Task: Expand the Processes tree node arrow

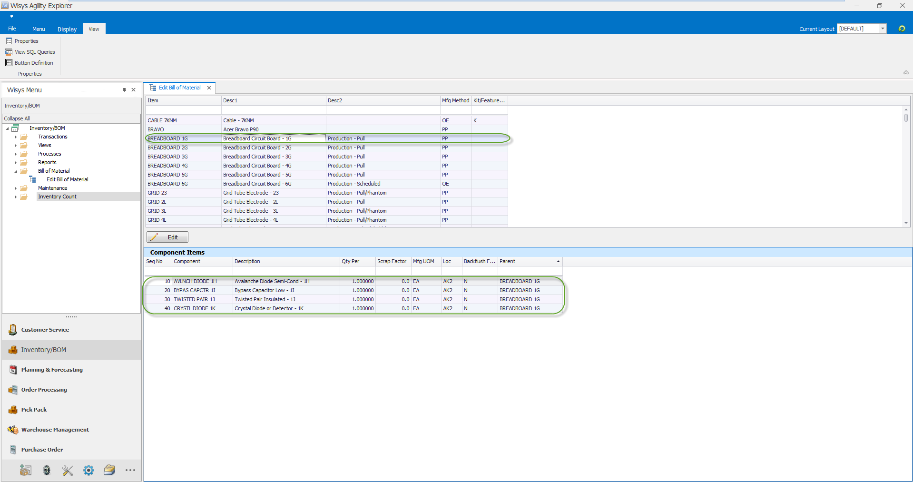Action: 16,154
